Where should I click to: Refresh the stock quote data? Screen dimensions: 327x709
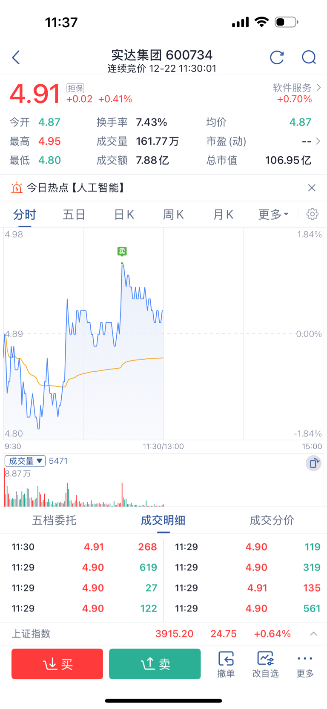(x=277, y=57)
